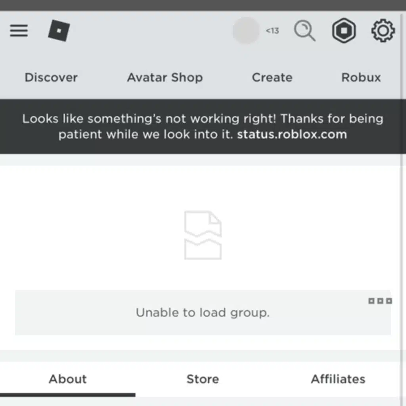Open the hamburger navigation menu

click(x=19, y=31)
